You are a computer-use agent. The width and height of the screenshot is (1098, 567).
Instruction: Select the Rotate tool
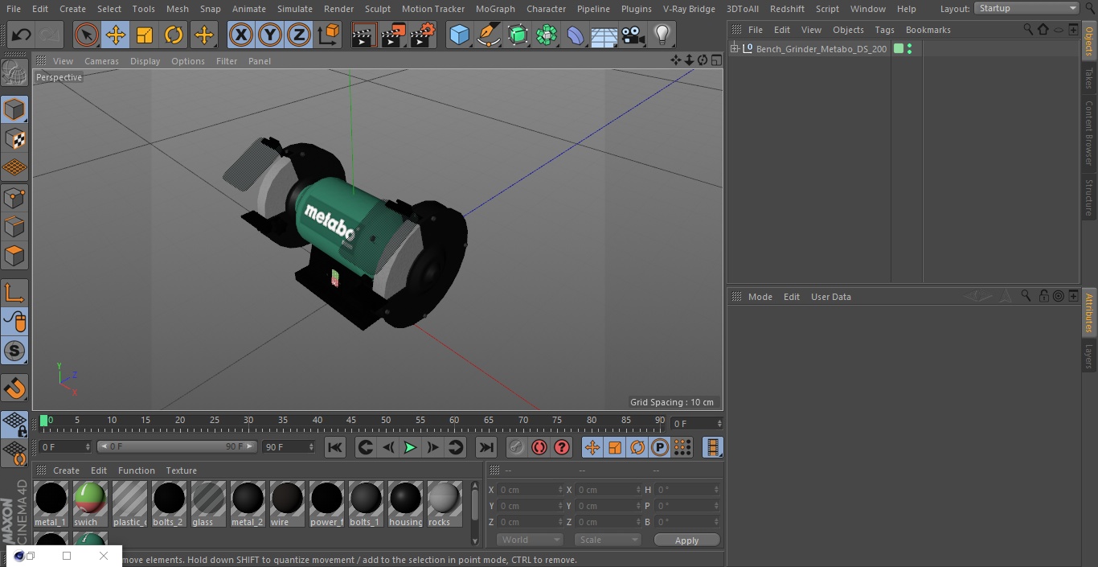pos(174,35)
